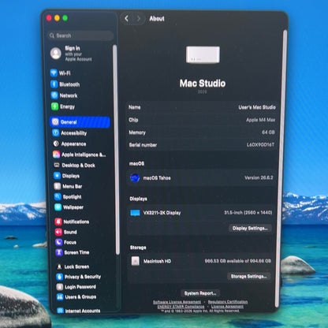Select General in the sidebar
This screenshot has width=328, height=328.
click(80, 122)
